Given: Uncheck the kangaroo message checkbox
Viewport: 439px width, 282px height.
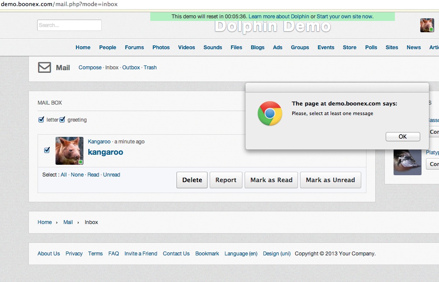Looking at the screenshot, I should point(47,150).
